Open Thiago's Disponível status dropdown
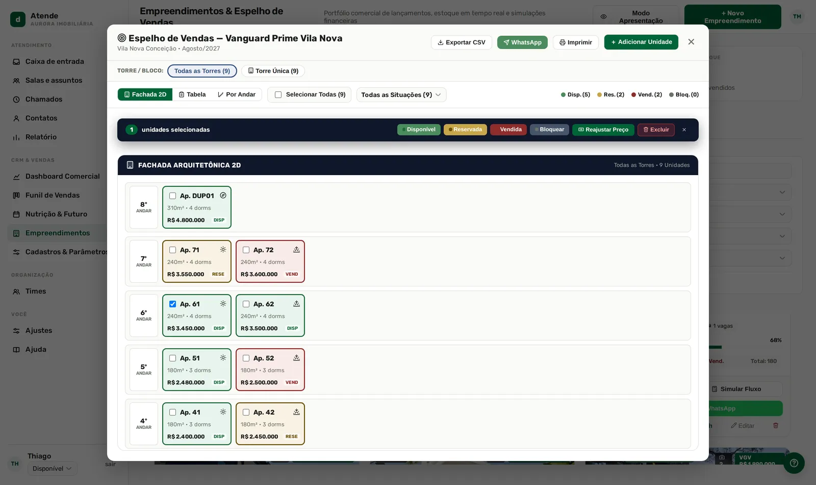This screenshot has width=816, height=485. (53, 469)
